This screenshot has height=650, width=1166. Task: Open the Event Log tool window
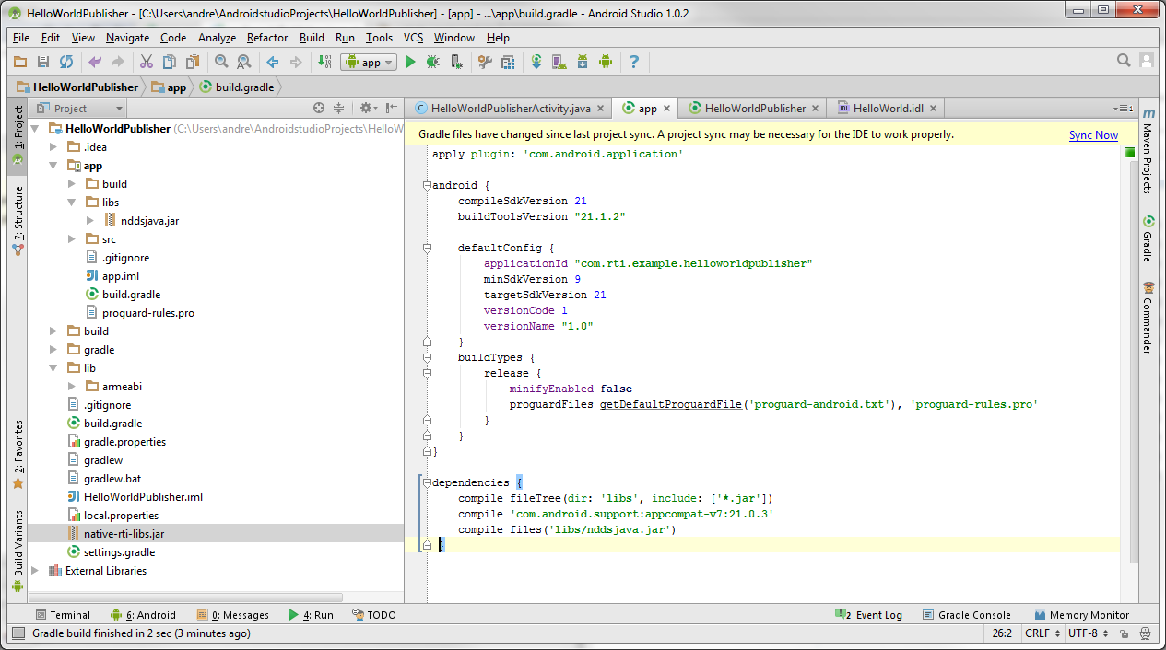coord(868,615)
